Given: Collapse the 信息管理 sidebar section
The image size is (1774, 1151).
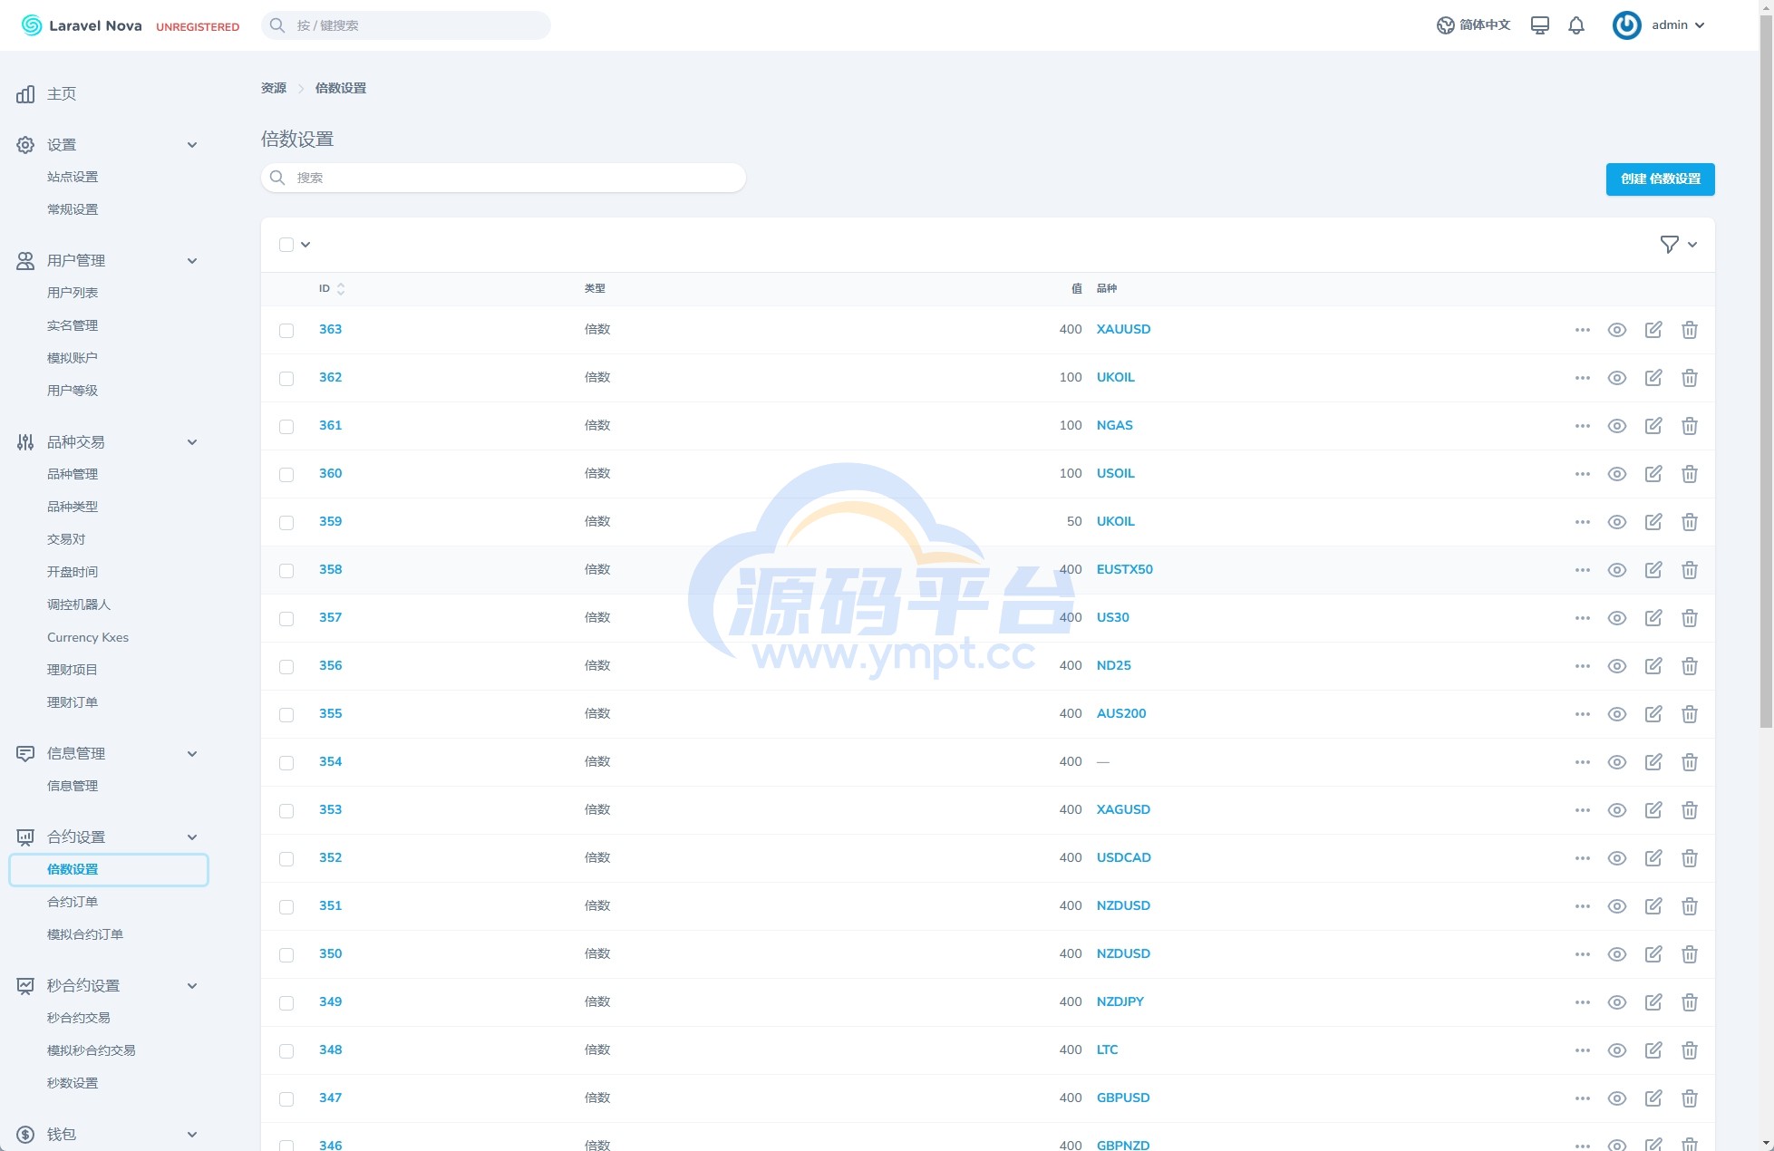Looking at the screenshot, I should tap(191, 754).
